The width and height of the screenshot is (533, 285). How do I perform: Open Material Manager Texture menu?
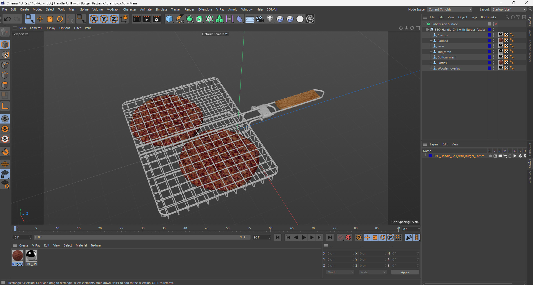pos(96,245)
